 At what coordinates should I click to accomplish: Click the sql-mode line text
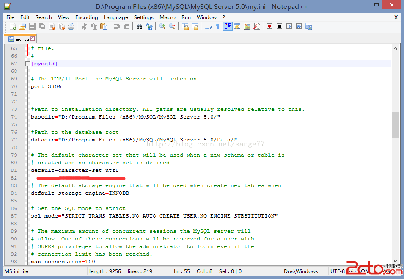154,216
